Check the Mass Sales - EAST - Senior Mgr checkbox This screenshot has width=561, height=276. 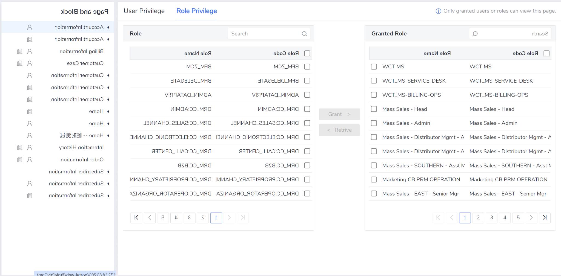coord(374,194)
